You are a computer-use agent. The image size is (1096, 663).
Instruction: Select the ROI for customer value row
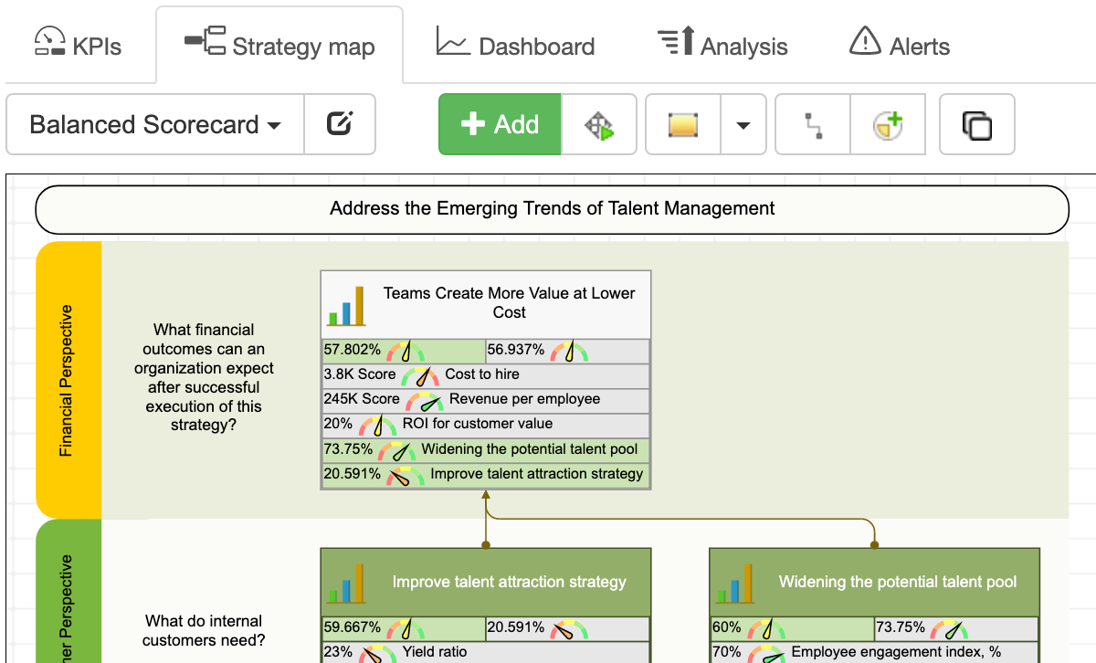point(485,425)
